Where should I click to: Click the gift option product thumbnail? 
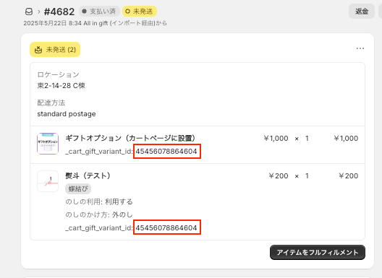coord(48,144)
